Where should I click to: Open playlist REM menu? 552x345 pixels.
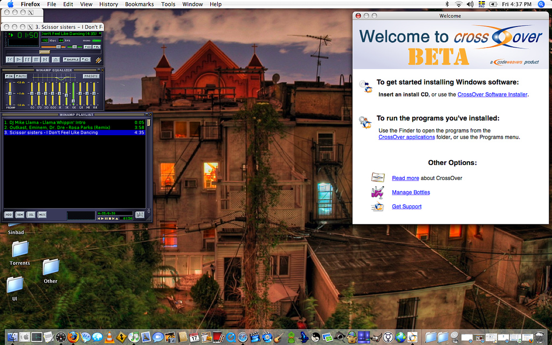(x=20, y=215)
